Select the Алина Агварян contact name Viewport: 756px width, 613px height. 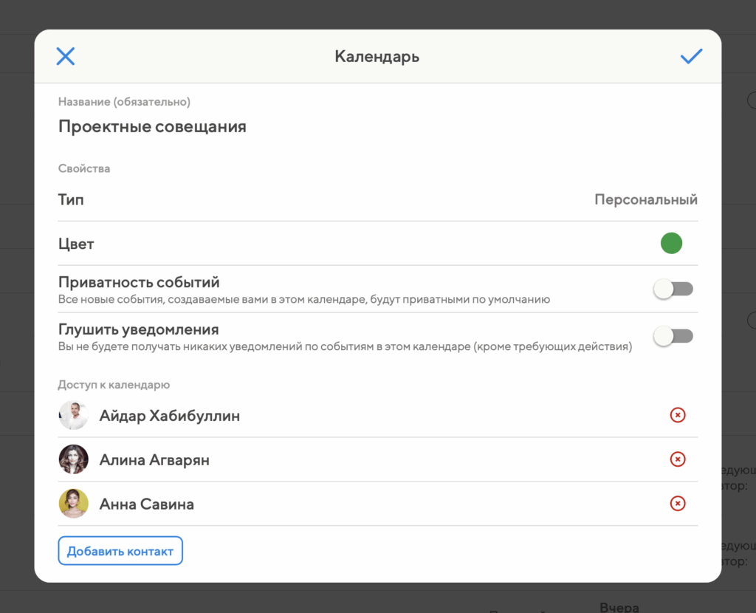pos(154,460)
